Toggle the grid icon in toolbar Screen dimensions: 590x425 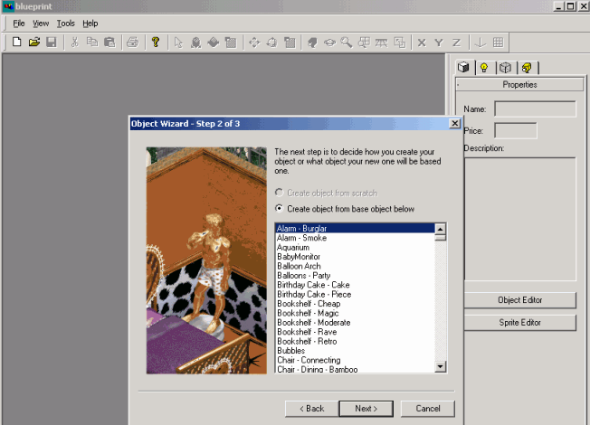(x=499, y=42)
